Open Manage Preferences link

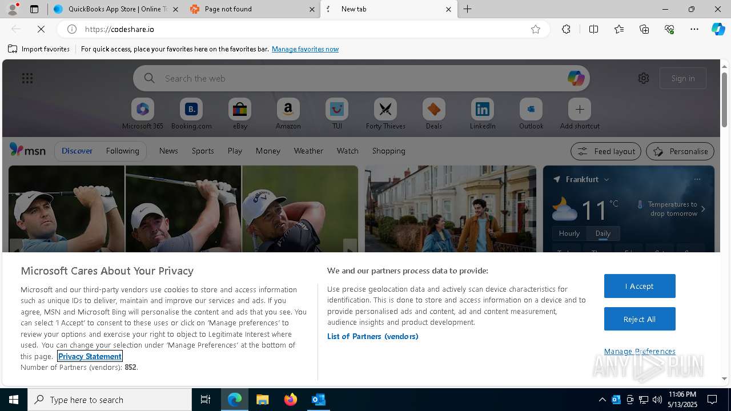[x=640, y=351]
